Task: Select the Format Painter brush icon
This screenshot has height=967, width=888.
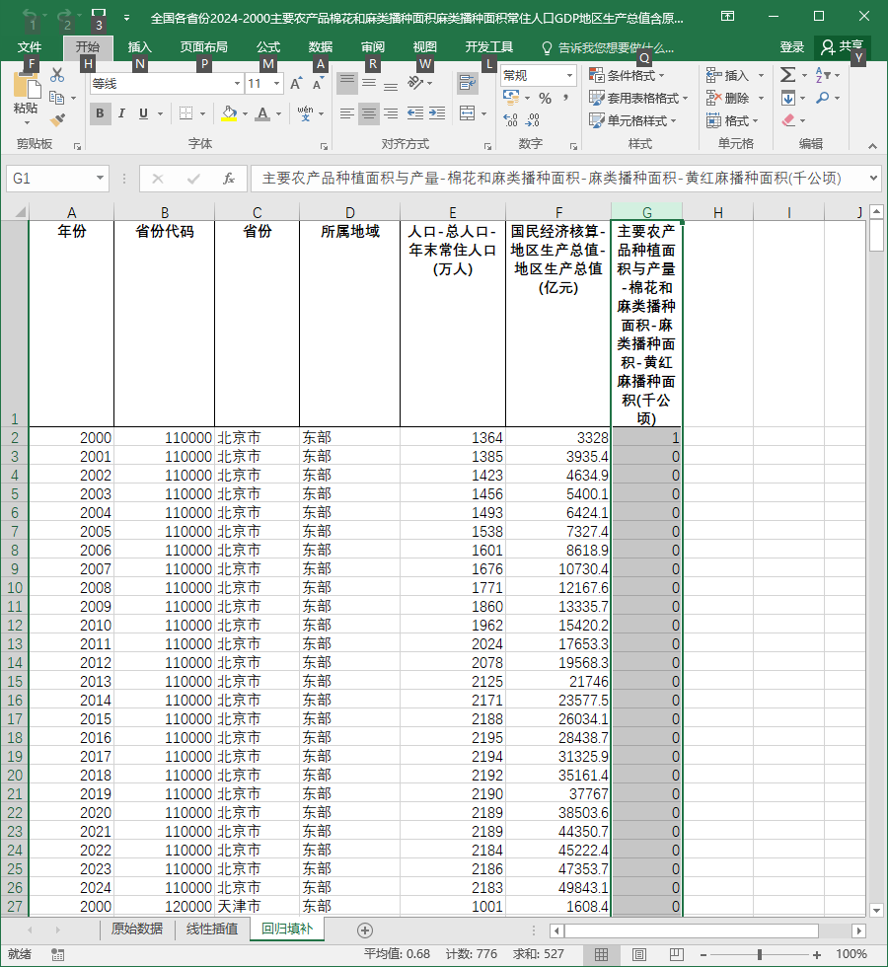Action: [x=57, y=120]
